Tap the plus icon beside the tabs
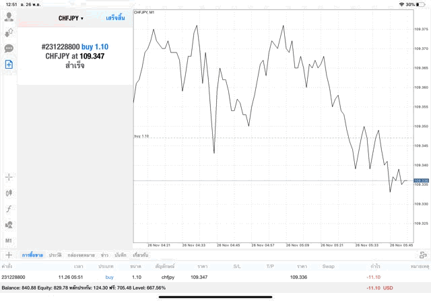 [9, 255]
